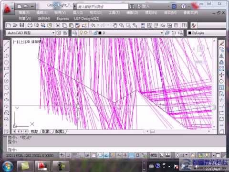This screenshot has height=172, width=229.
Task: Toggle Snap Mode in status bar
Action: point(68,155)
